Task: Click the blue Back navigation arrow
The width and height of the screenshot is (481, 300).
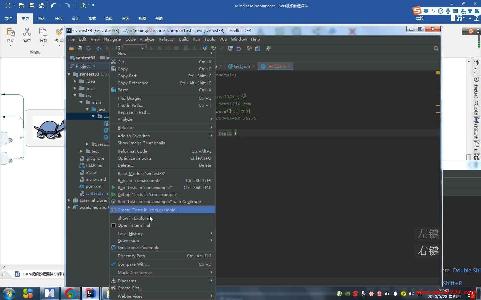Action: [x=99, y=48]
